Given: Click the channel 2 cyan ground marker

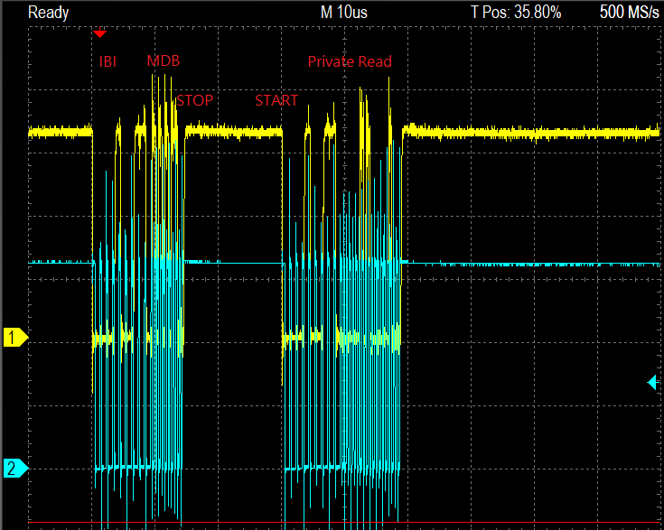Looking at the screenshot, I should [15, 469].
